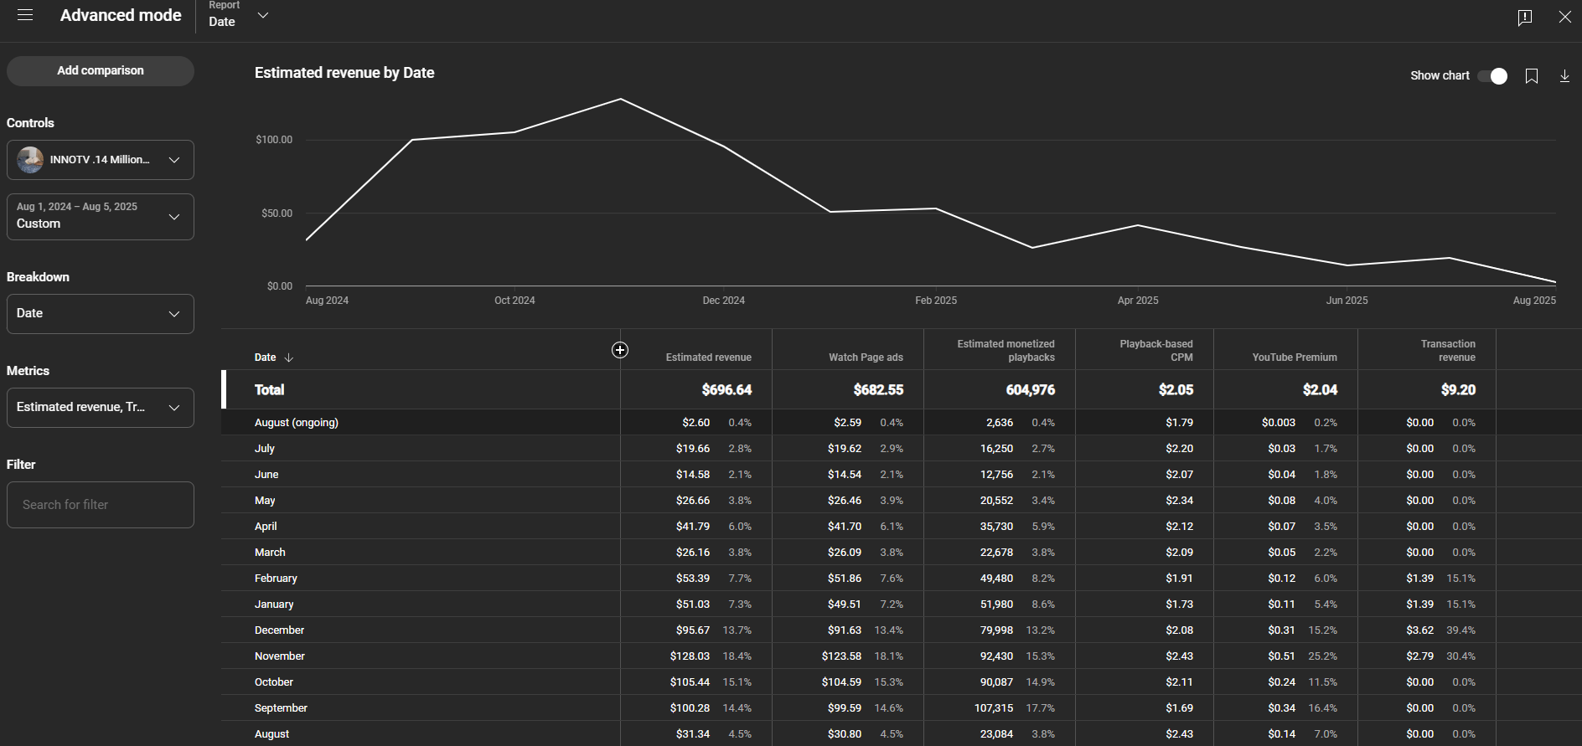
Task: Sort by Estimated monetized playbacks header
Action: pyautogui.click(x=1006, y=351)
